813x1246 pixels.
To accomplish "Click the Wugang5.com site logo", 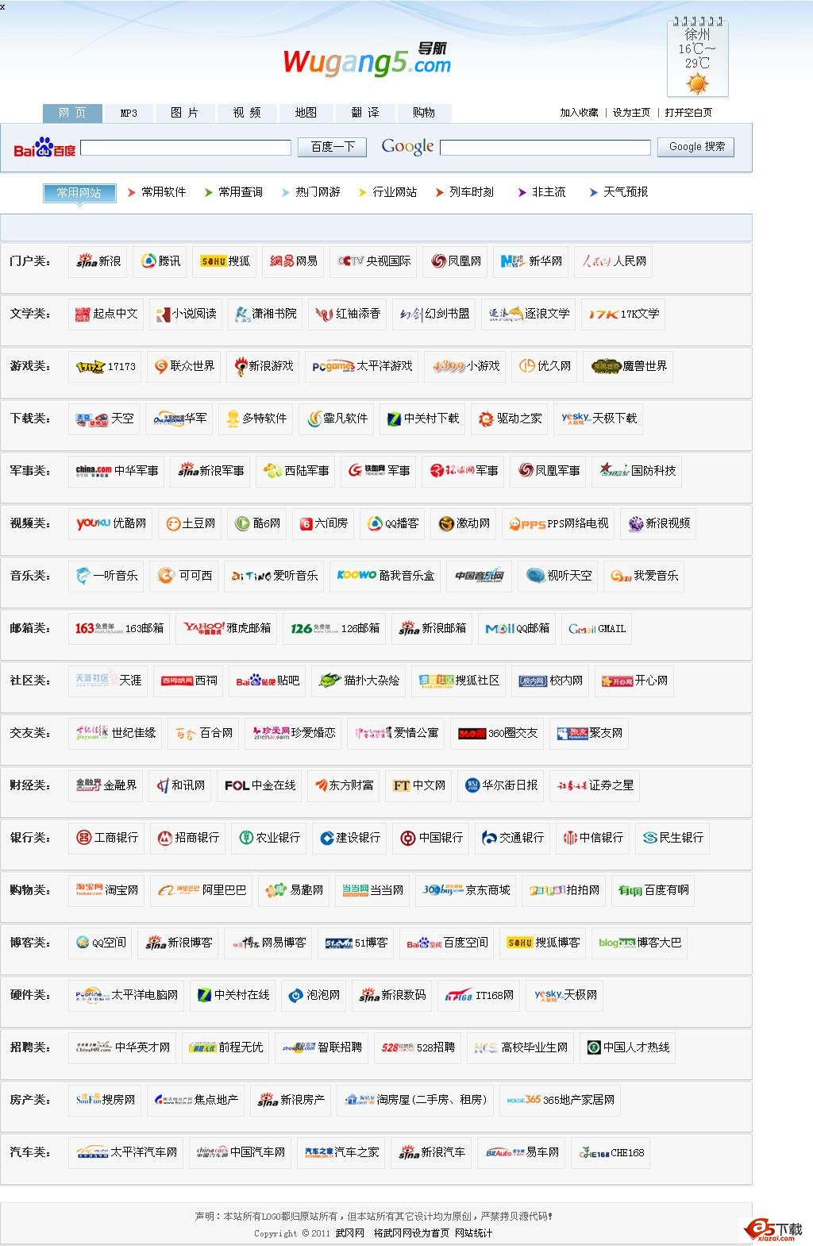I will tap(366, 60).
